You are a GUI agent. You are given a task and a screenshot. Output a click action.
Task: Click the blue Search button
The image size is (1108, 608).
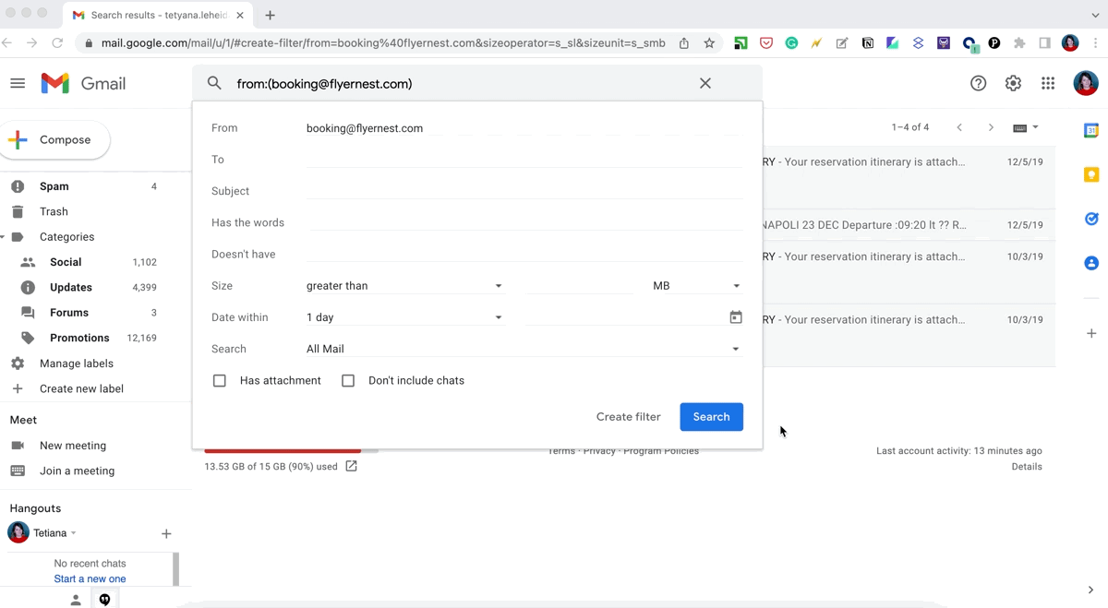pyautogui.click(x=712, y=417)
